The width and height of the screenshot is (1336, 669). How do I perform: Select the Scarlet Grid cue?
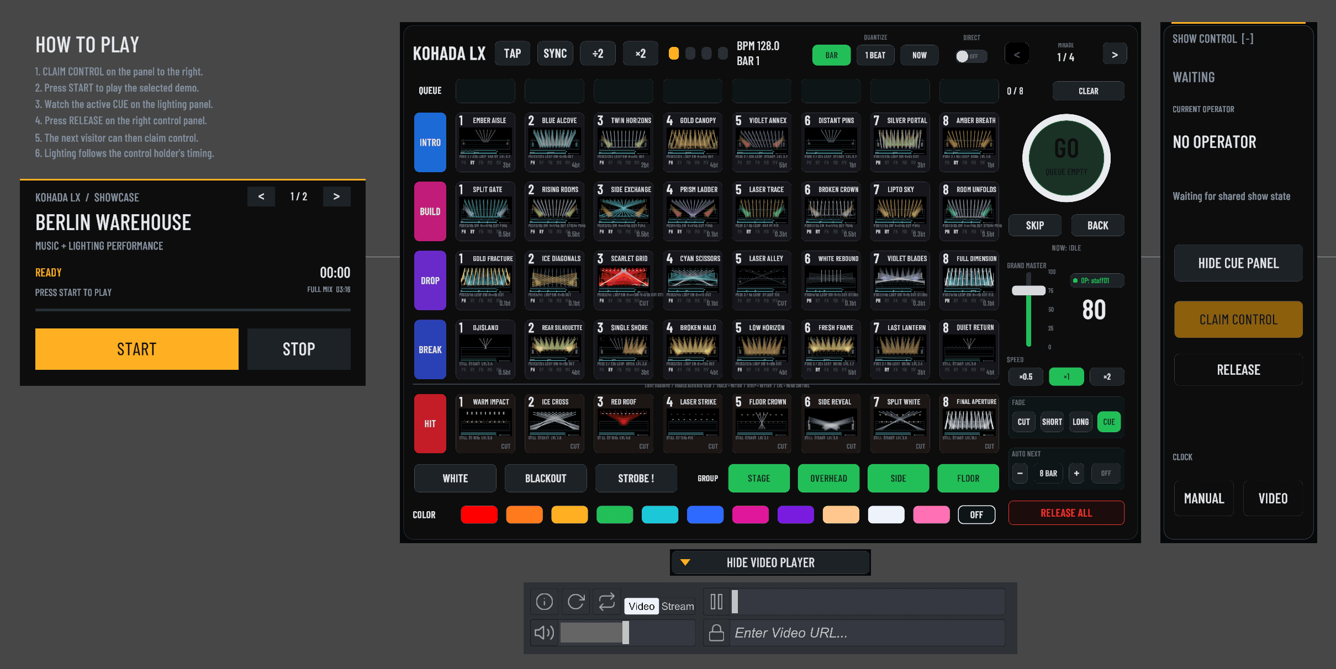click(624, 280)
